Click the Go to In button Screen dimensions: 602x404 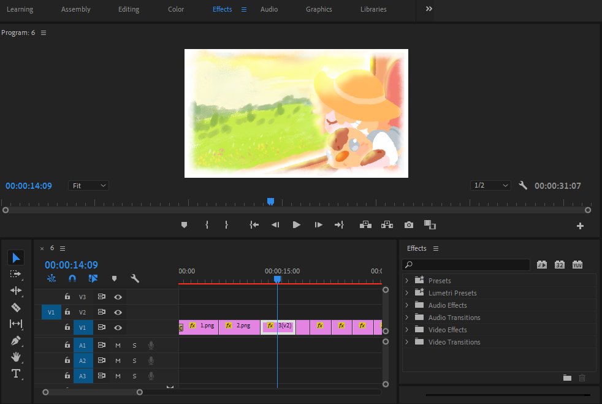point(254,224)
